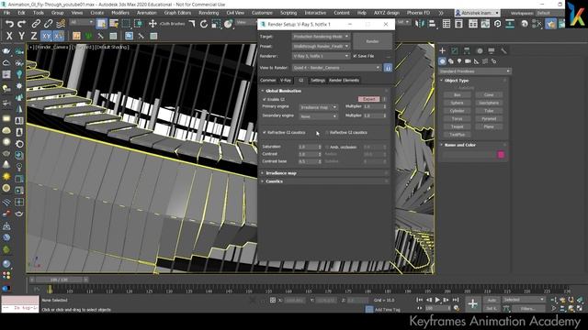
Task: Switch to the V-Ray tab
Action: pos(286,80)
